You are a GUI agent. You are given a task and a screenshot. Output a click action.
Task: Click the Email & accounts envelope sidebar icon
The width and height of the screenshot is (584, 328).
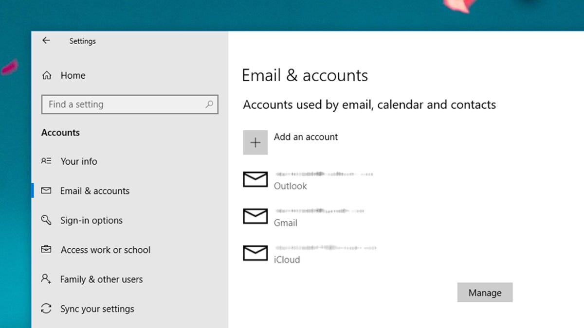click(x=46, y=190)
